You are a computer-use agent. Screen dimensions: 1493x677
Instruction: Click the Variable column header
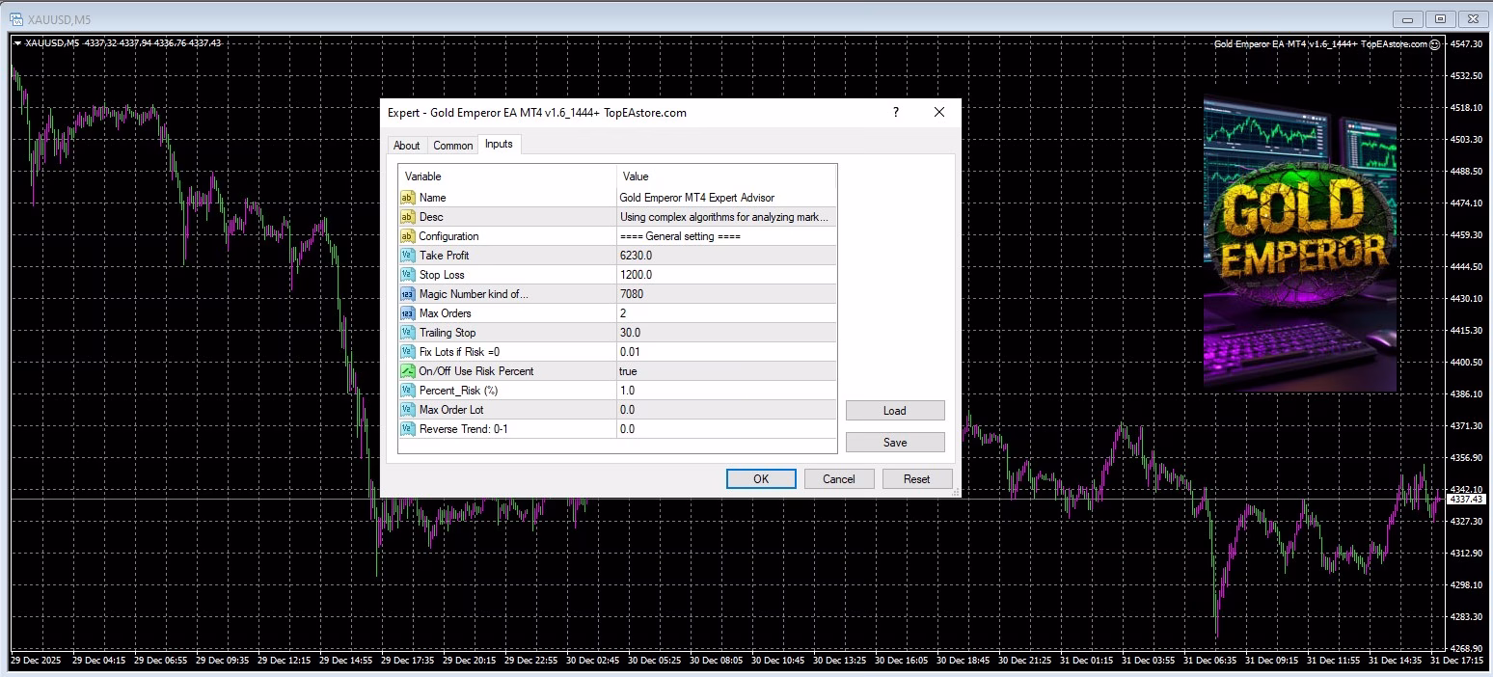point(507,176)
